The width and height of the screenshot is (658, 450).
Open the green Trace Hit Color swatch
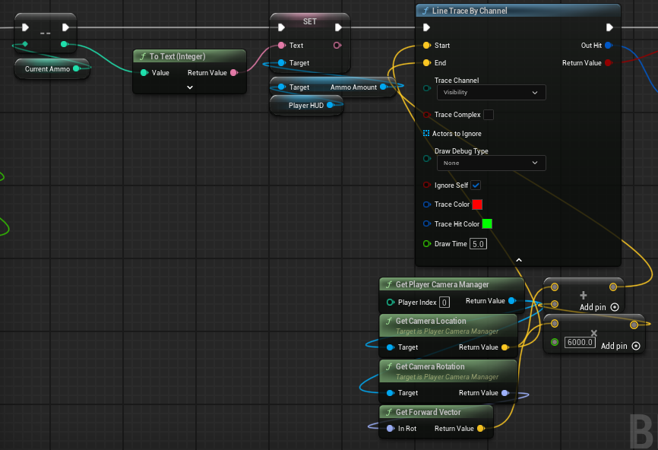[487, 223]
